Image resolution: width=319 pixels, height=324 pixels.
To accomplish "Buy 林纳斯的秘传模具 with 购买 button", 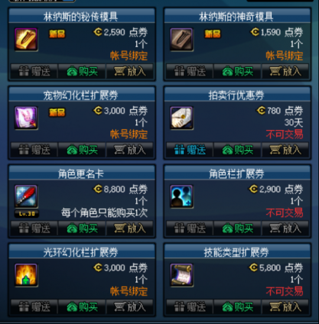I will 82,72.
